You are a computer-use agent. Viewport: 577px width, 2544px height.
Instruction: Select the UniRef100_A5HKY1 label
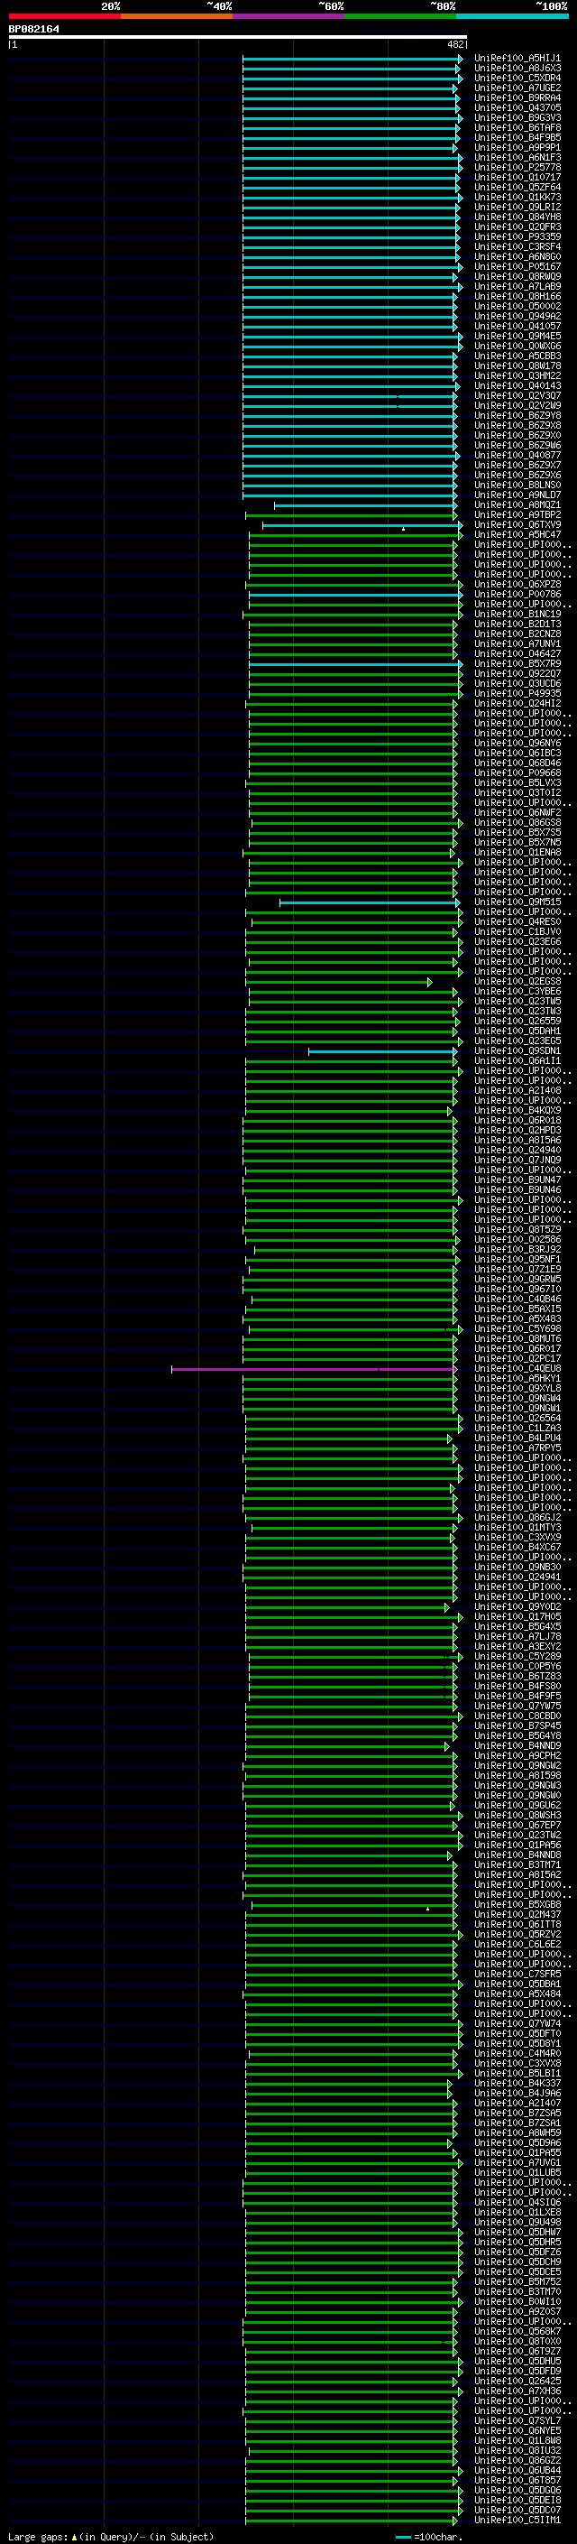pos(517,1379)
